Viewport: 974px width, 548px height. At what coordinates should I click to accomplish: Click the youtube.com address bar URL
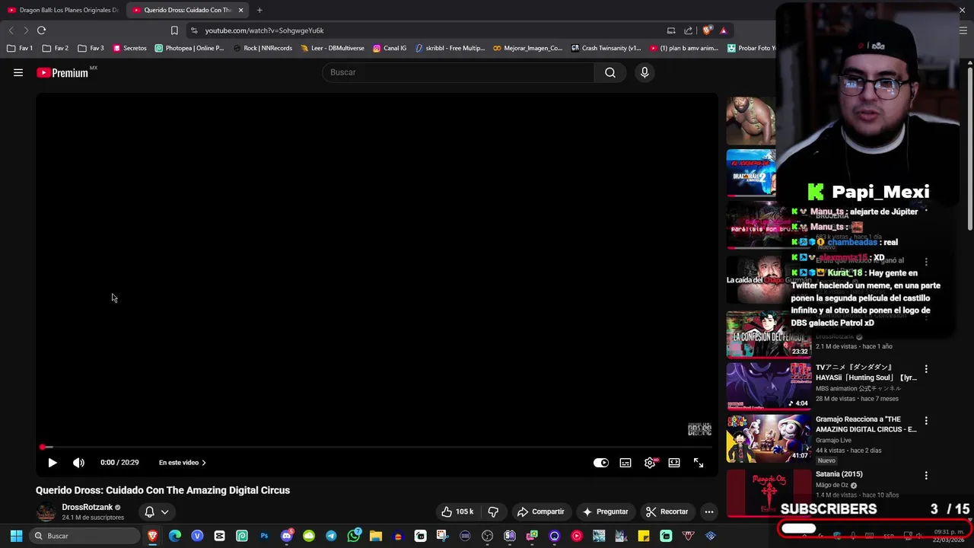(264, 30)
